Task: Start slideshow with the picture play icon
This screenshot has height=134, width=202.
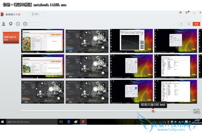Action: click(197, 112)
